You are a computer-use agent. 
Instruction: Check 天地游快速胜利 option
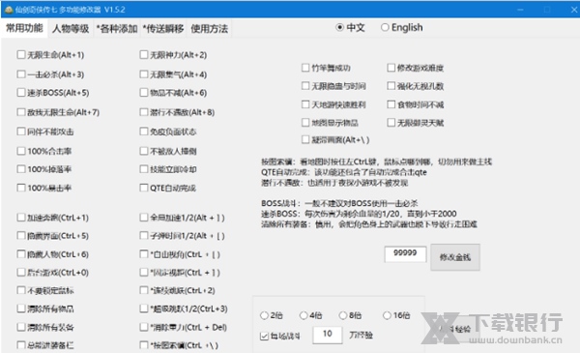(x=305, y=104)
